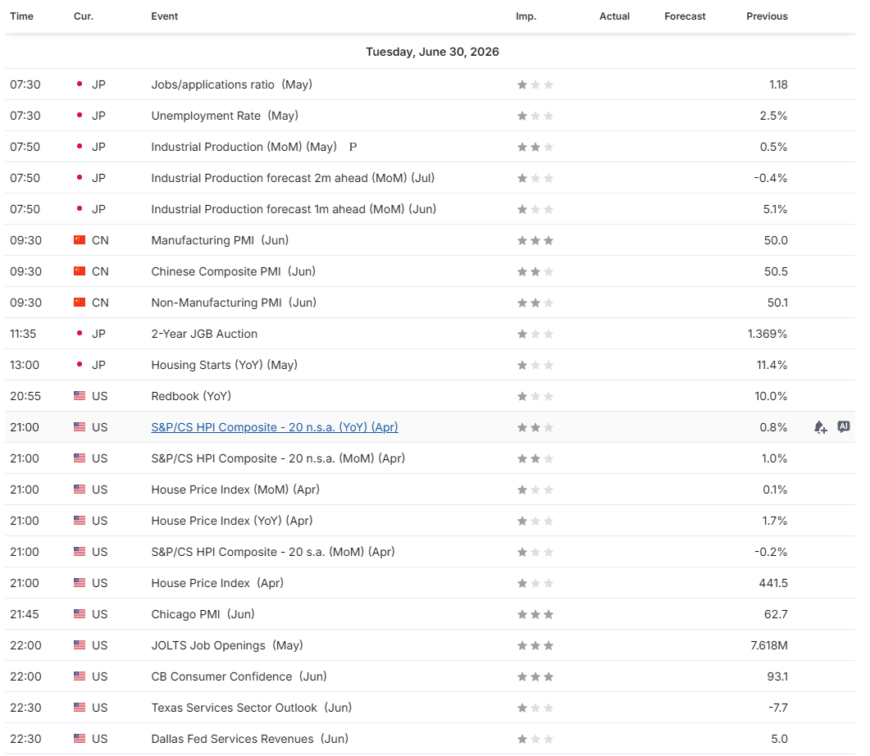
Task: Click Japan flag dot in 2-Year JGB Auction row
Action: 80,334
